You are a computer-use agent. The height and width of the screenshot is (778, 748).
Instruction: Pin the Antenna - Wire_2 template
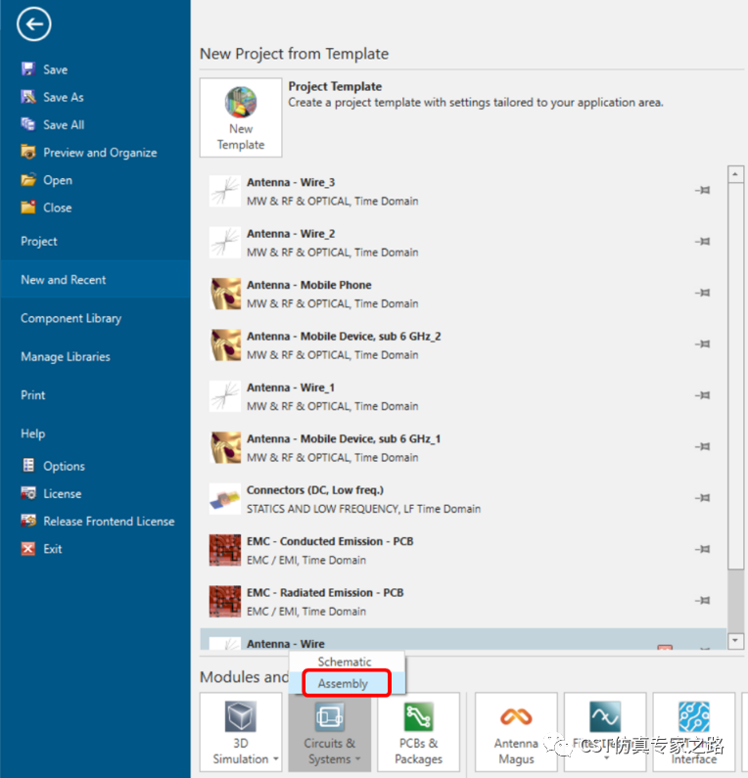702,242
